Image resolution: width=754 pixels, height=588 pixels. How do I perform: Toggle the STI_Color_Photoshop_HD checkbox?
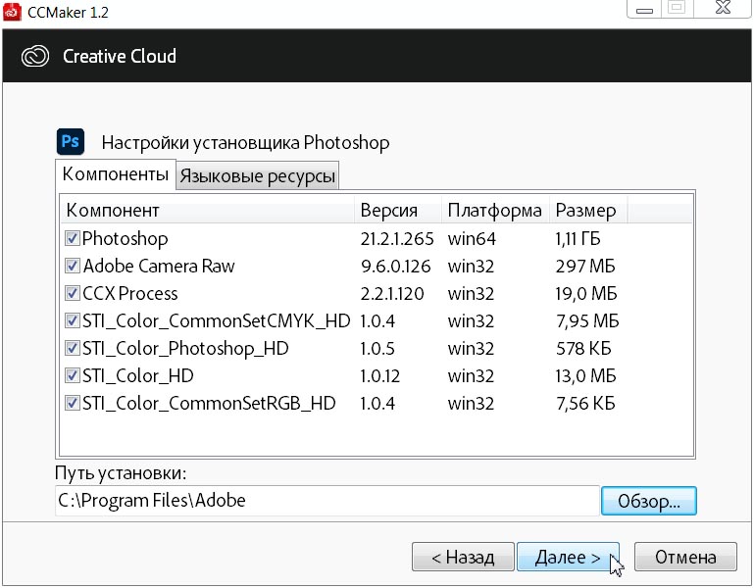click(x=73, y=348)
